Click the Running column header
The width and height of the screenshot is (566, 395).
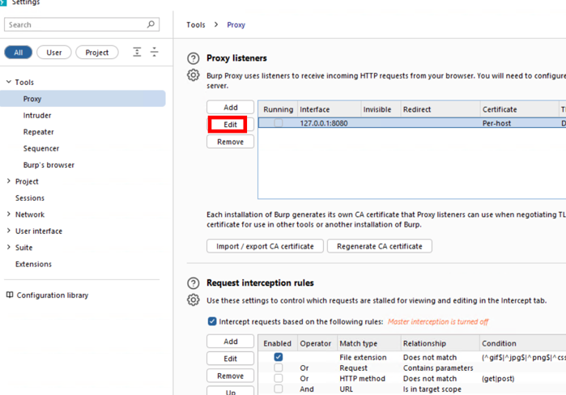coord(278,109)
